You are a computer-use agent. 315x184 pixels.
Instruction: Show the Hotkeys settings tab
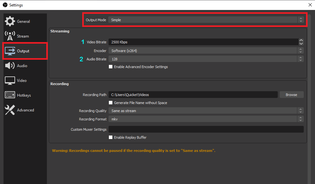pos(25,95)
